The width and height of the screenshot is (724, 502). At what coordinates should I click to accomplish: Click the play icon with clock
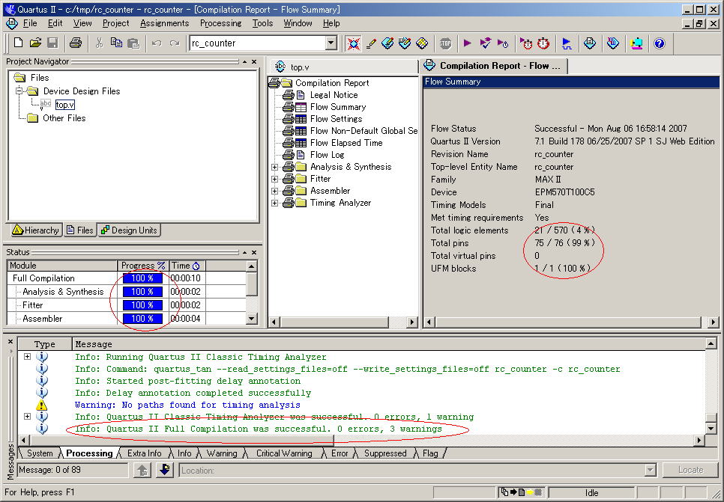503,43
